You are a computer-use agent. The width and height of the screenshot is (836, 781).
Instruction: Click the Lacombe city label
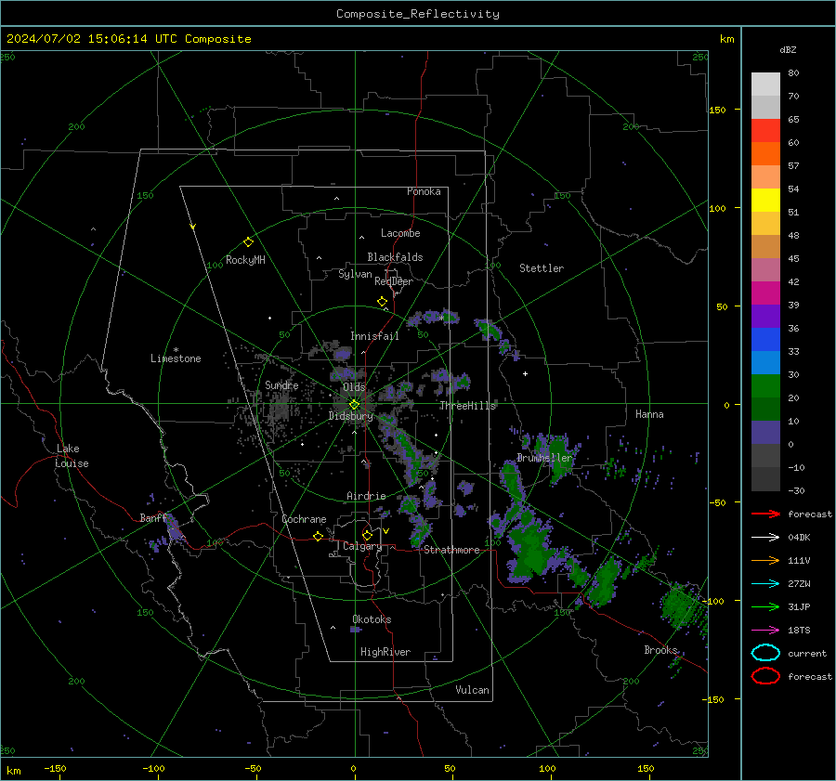[400, 233]
